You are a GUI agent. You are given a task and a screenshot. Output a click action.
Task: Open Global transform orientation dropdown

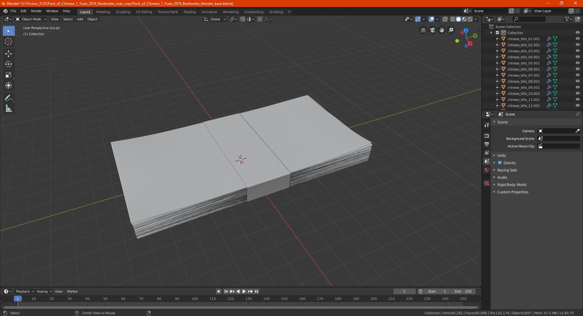215,19
